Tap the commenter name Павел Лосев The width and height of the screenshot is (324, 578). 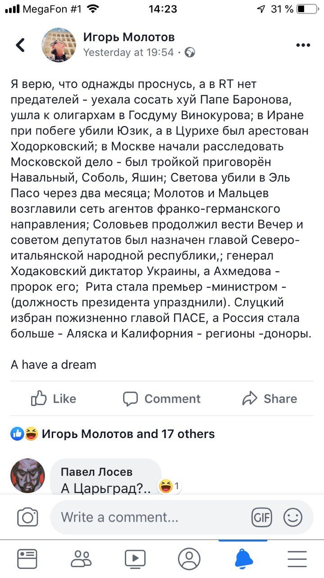coord(96,472)
